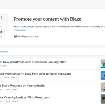The height and width of the screenshot is (105, 105).
Task: Click the WordPress.com Ads text
Action: [28, 37]
